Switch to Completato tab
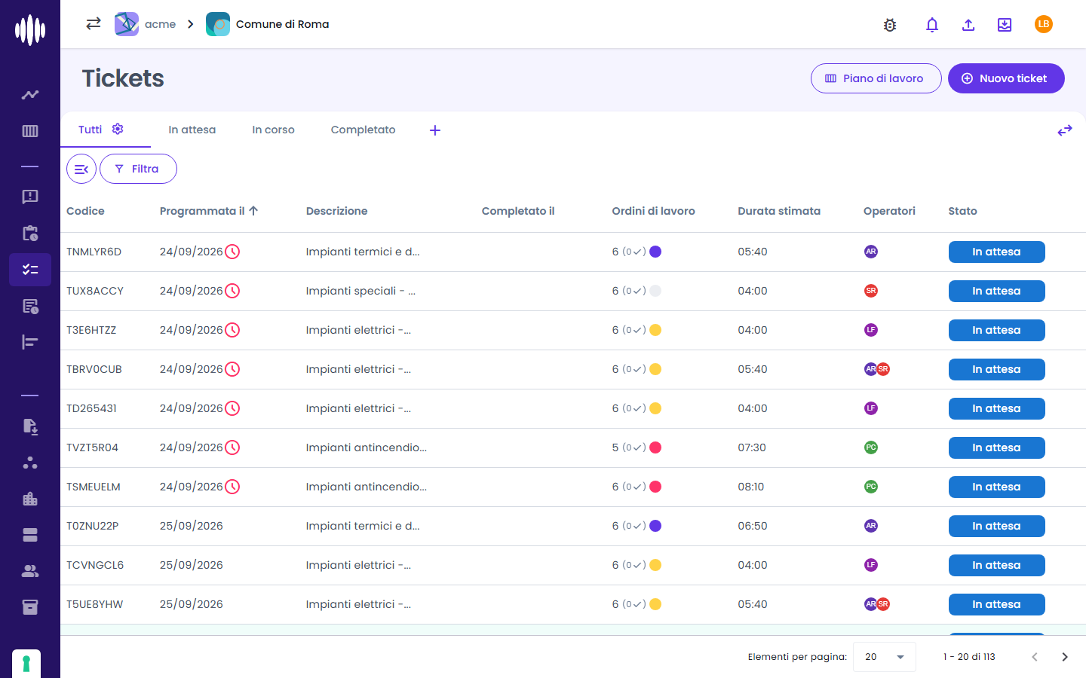 [363, 130]
